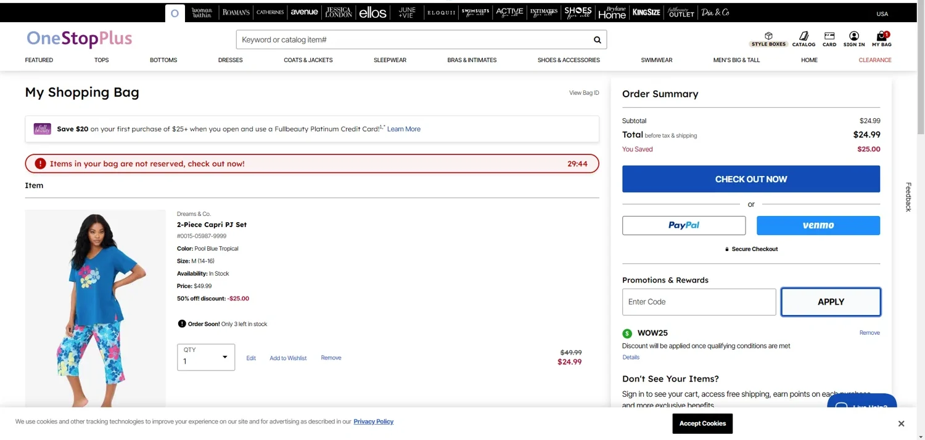Open the Tops menu
Viewport: 925px width, 440px height.
102,60
